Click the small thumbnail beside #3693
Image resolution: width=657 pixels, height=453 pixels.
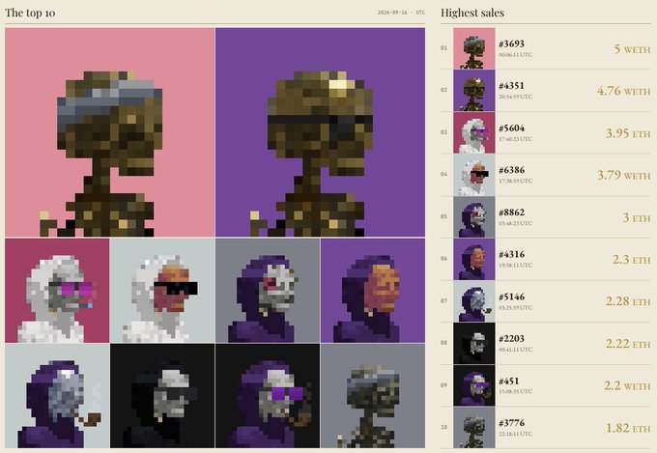(473, 48)
